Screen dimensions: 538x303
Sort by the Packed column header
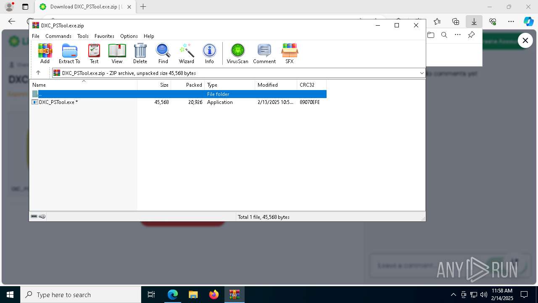click(x=187, y=85)
